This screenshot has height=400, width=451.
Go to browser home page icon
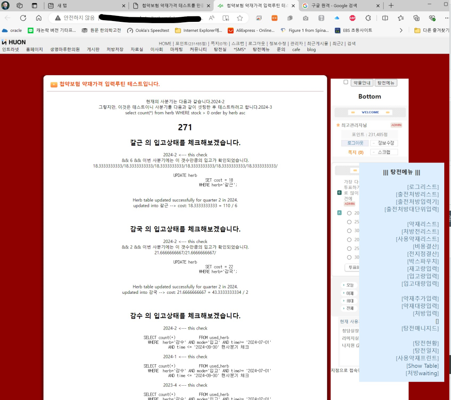click(x=39, y=18)
